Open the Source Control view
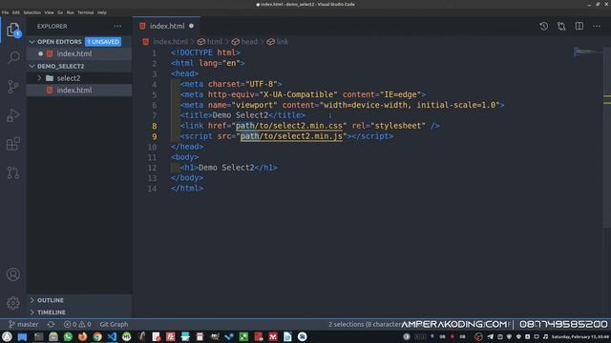The width and height of the screenshot is (611, 343). (12, 87)
